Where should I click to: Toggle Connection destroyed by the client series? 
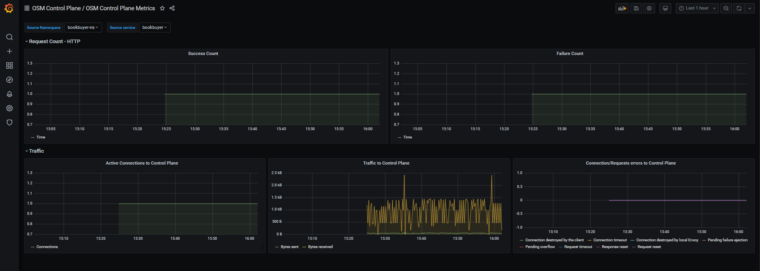coord(555,240)
